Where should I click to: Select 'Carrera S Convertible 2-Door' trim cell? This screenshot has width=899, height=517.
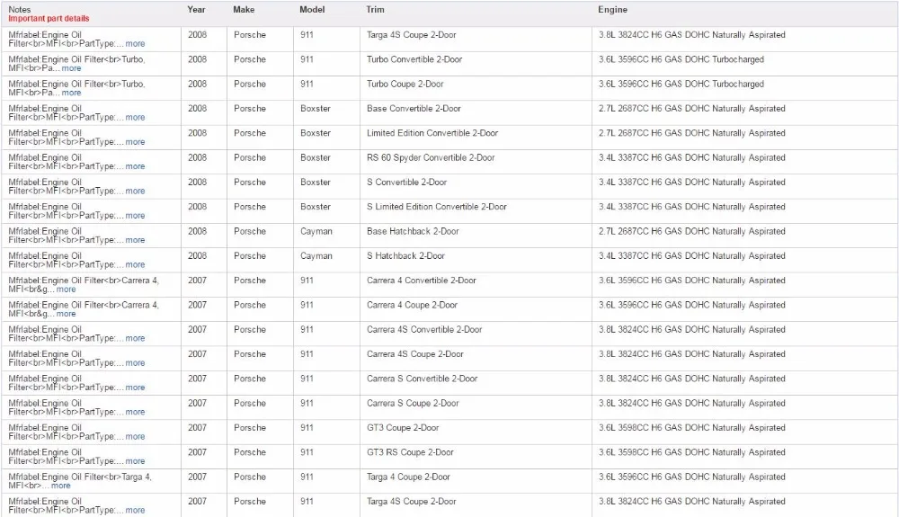[x=422, y=379]
